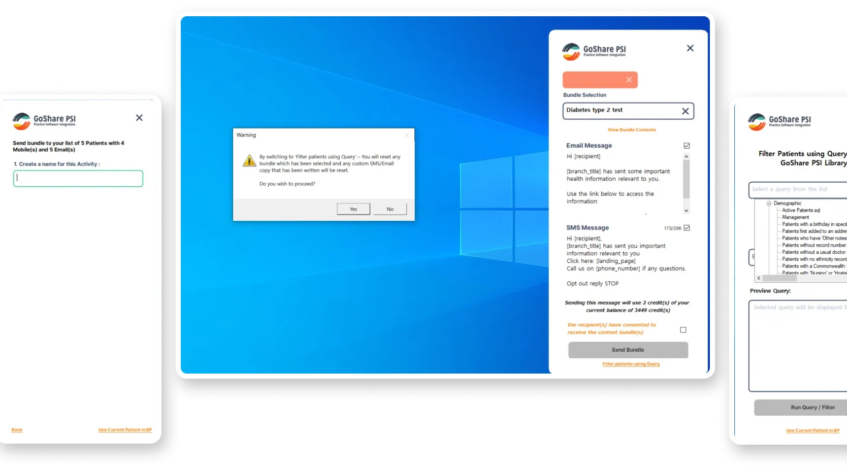Select 'Management' in the query tree
Image resolution: width=847 pixels, height=470 pixels.
(795, 217)
